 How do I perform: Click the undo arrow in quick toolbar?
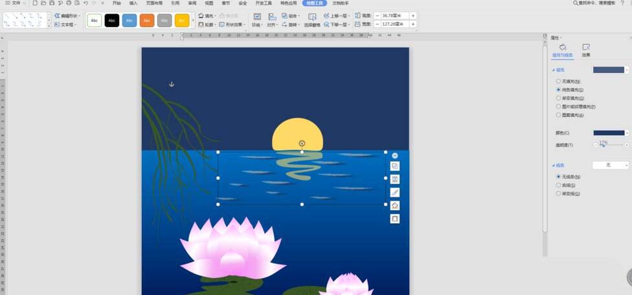[x=85, y=3]
